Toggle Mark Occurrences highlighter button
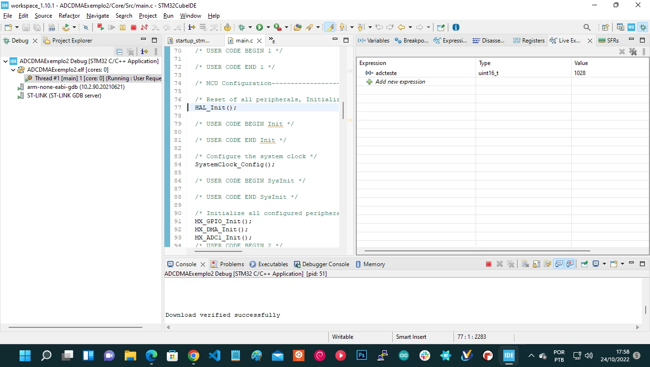Image resolution: width=650 pixels, height=367 pixels. (x=330, y=28)
